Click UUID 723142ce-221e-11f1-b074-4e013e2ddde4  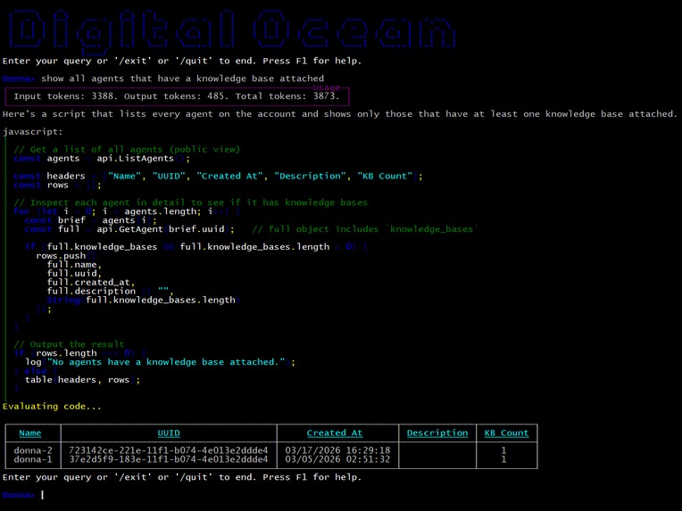(169, 450)
